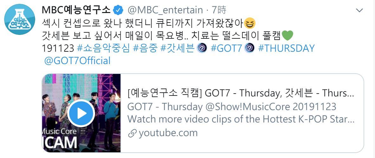Open the MBC예능연구소 profile avatar
375x158 pixels.
click(20, 19)
